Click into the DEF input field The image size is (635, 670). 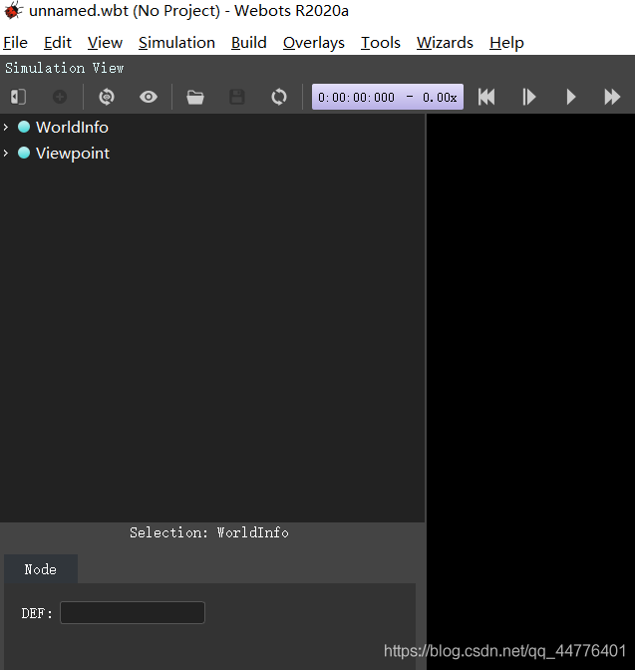[x=133, y=613]
